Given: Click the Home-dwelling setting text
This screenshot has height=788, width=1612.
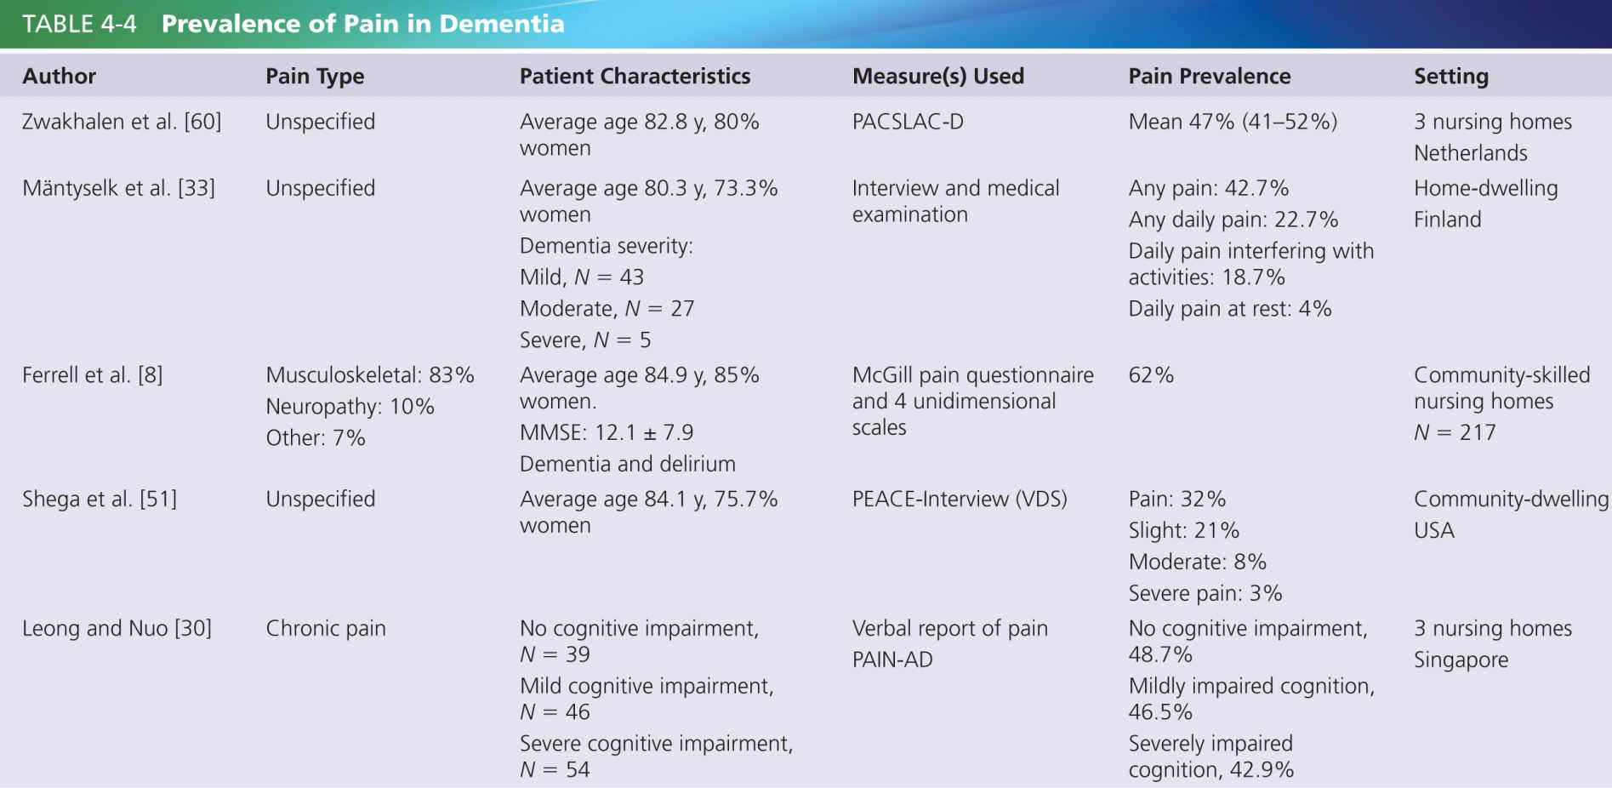Looking at the screenshot, I should tap(1485, 188).
